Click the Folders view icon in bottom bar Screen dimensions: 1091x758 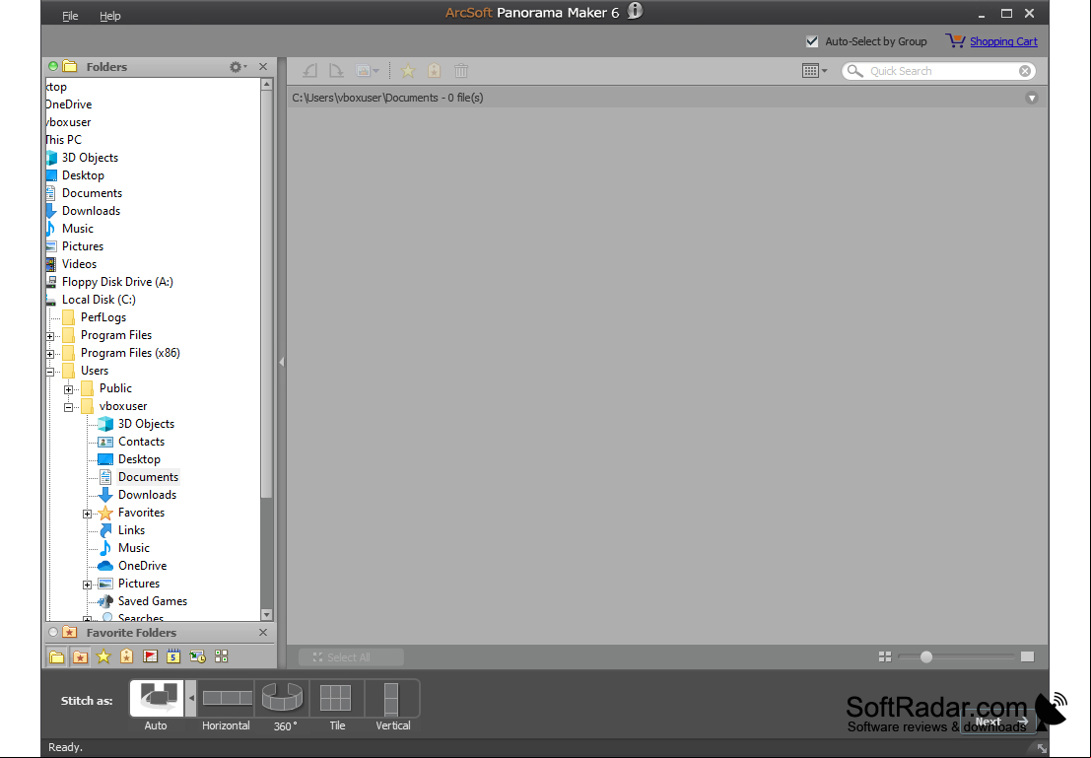[57, 656]
